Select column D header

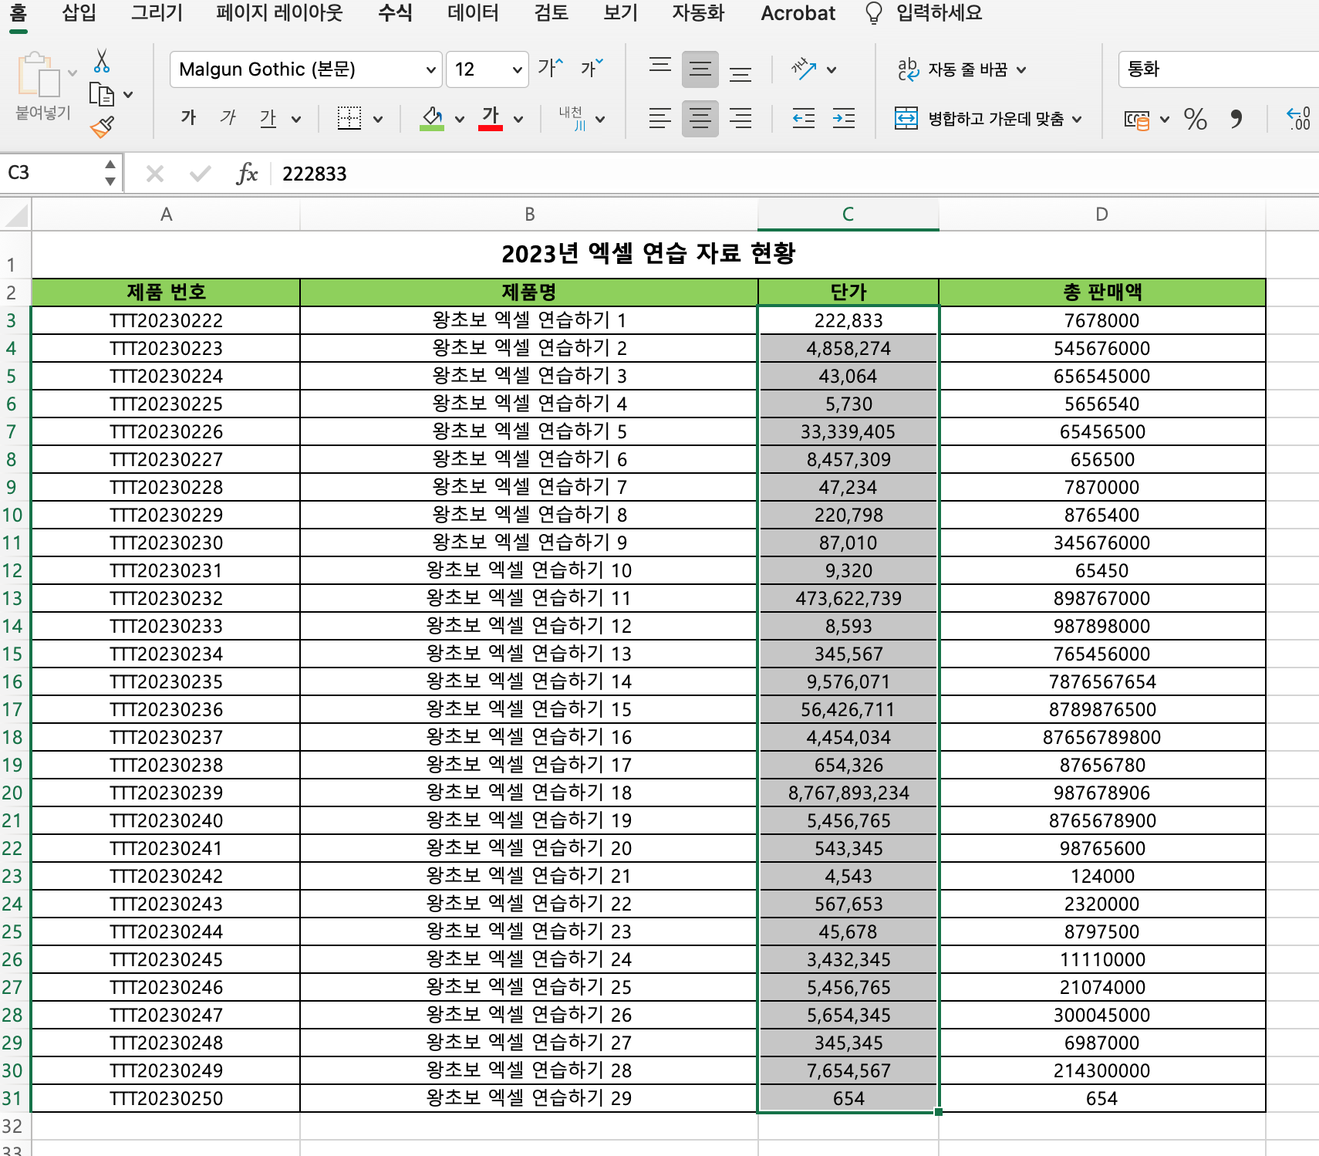coord(1101,215)
